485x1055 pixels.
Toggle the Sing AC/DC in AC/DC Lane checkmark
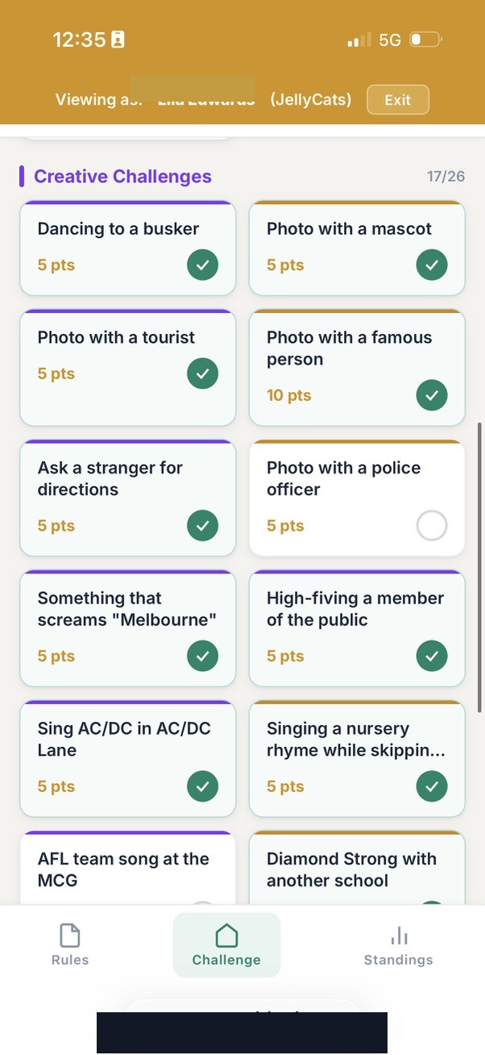point(202,786)
